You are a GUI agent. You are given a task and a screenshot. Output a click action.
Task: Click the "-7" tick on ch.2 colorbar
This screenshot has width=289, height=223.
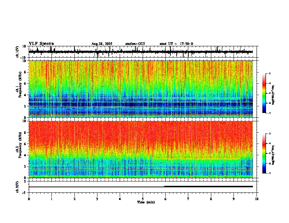pos(269,173)
